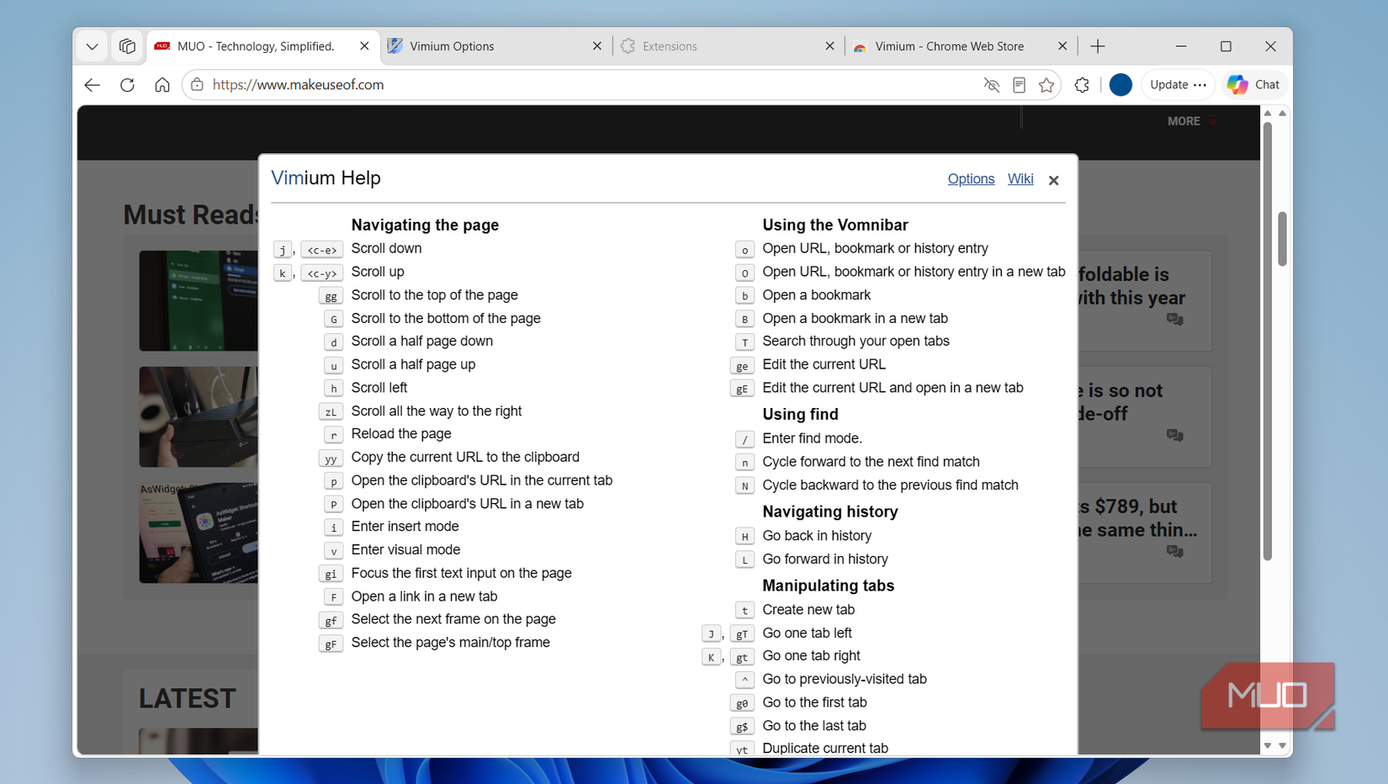Go back using the browser back arrow
1388x784 pixels.
point(93,85)
